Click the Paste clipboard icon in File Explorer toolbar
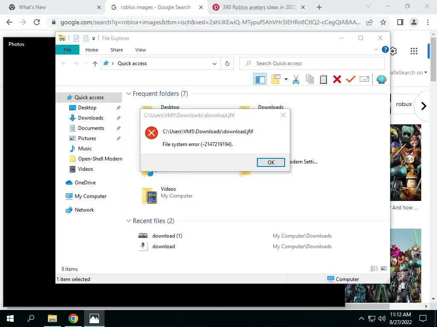Screen dimensions: 437x327 (x=323, y=79)
